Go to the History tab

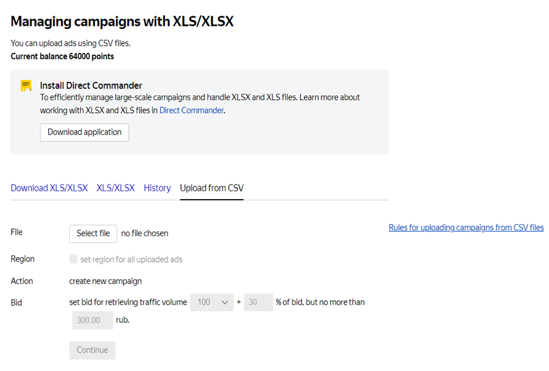click(157, 188)
